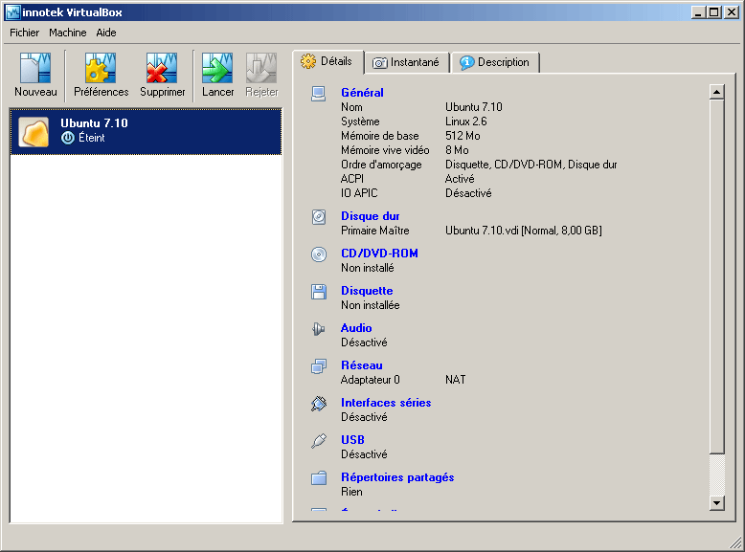Click the 'NAT' adapter value
The width and height of the screenshot is (745, 552).
455,380
